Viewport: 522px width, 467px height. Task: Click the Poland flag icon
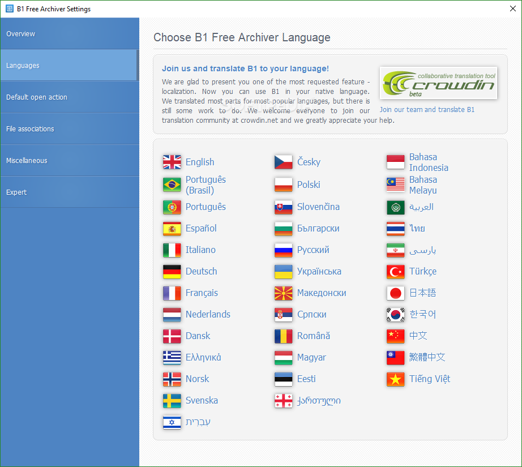pyautogui.click(x=283, y=185)
